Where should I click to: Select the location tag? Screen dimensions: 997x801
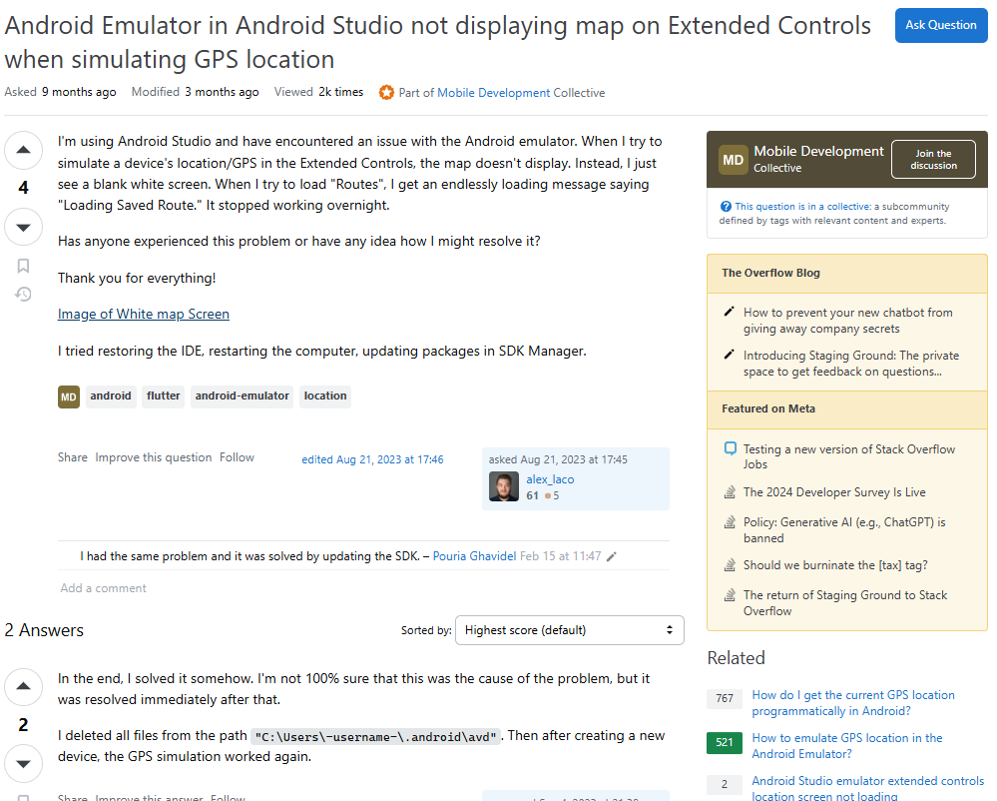click(325, 396)
